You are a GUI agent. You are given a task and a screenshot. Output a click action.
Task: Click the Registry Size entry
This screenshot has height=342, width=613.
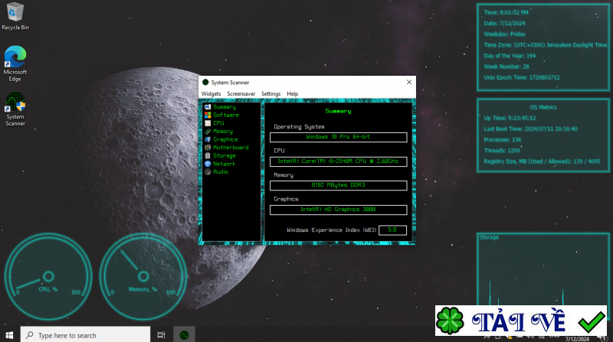pyautogui.click(x=542, y=161)
